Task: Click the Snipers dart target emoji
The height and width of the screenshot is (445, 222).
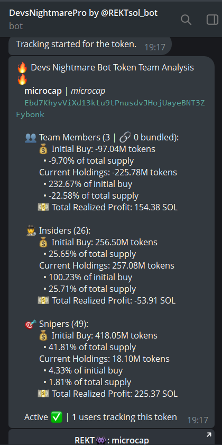Action: [30, 324]
